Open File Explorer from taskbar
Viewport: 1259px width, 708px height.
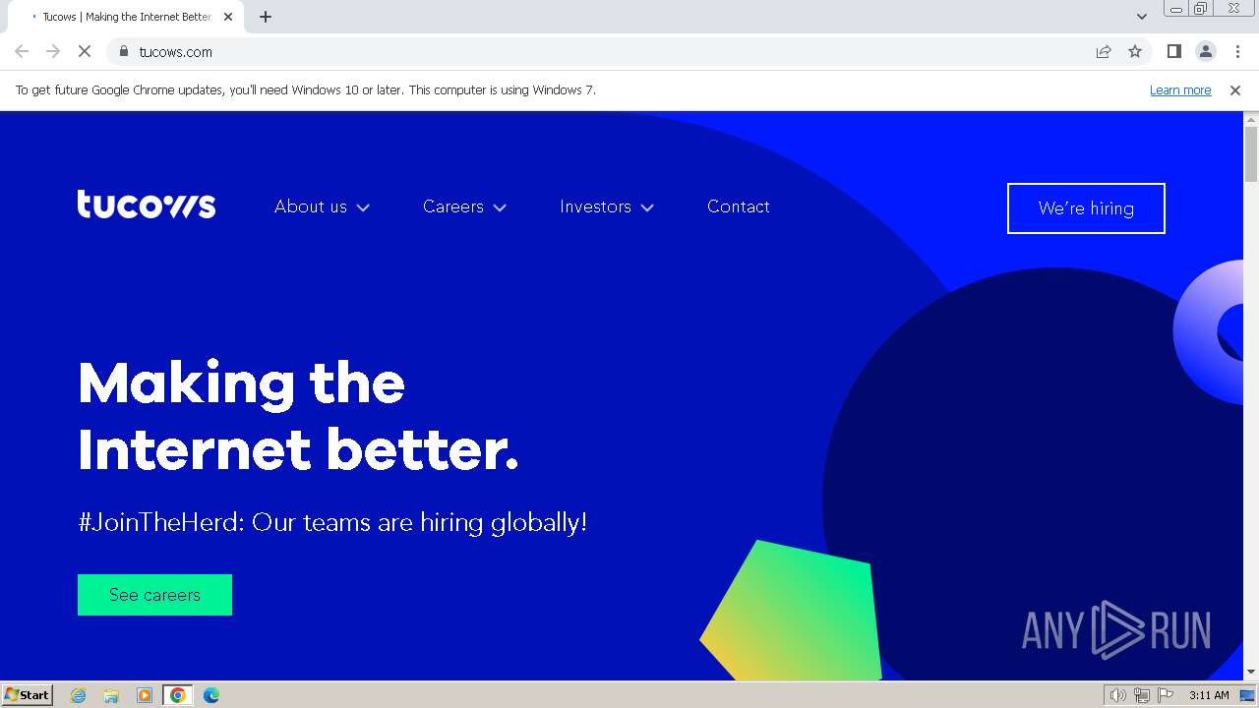[x=111, y=695]
